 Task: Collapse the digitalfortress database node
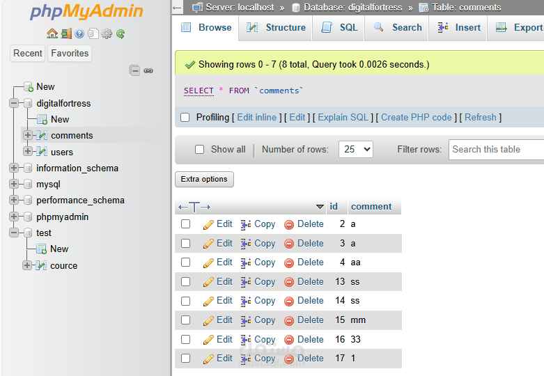(14, 103)
